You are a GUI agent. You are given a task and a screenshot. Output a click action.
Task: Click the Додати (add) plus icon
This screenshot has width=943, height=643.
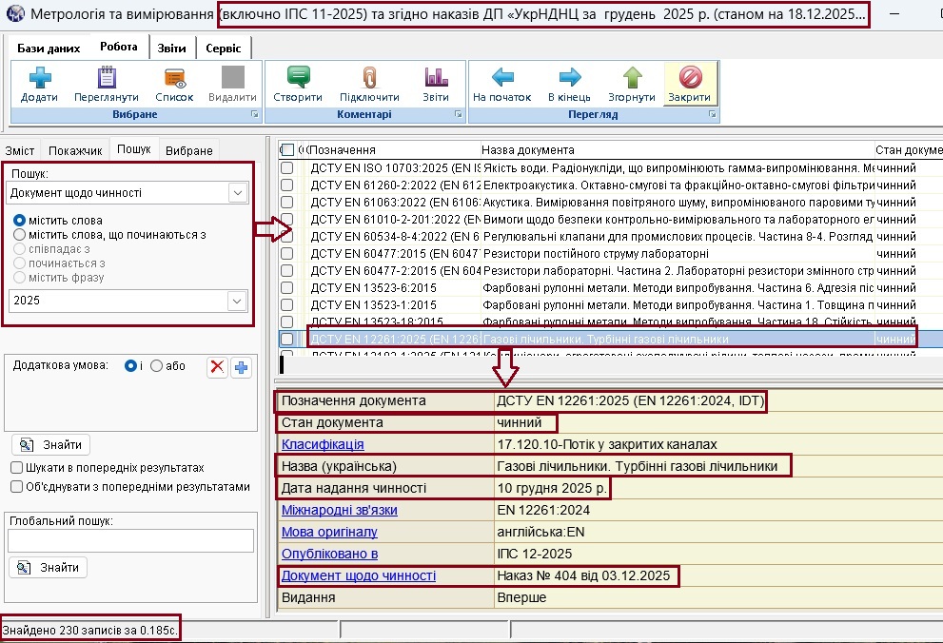point(39,78)
